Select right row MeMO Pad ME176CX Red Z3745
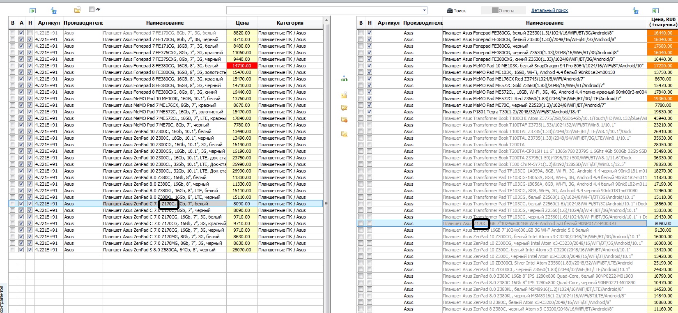 coord(545,79)
